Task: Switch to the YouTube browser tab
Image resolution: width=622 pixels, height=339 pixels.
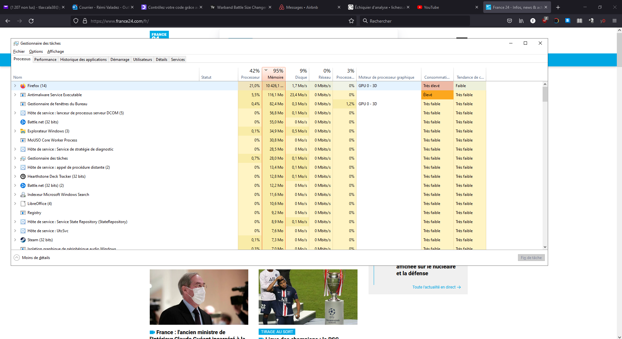Action: point(447,7)
